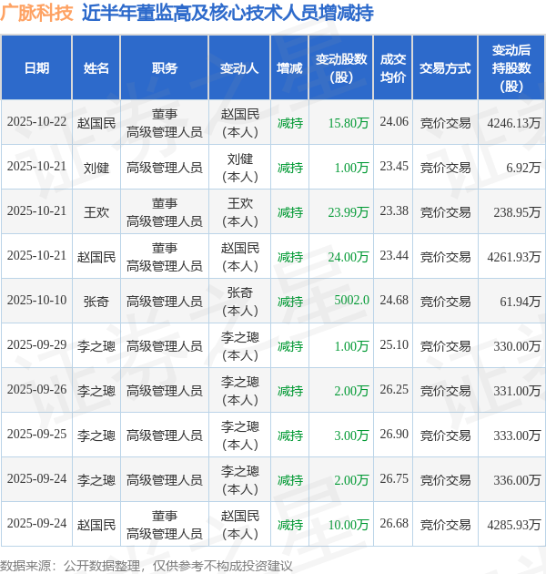Click the average price 26.68

point(394,524)
